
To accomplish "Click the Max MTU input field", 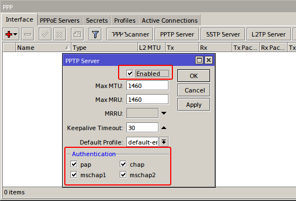I will click(147, 86).
